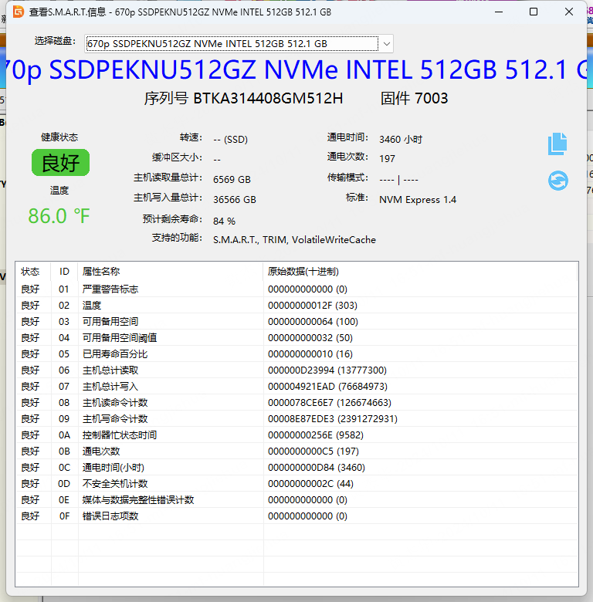Viewport: 593px width, 602px height.
Task: Select the 主机总计写入 row
Action: tap(296, 386)
